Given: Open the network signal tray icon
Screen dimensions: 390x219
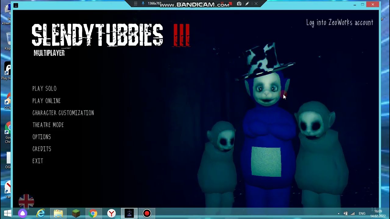Looking at the screenshot, I should pos(353,214).
